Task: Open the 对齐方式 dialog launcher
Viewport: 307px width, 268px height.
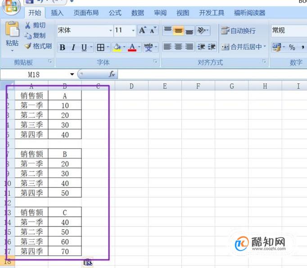Action: click(x=264, y=61)
